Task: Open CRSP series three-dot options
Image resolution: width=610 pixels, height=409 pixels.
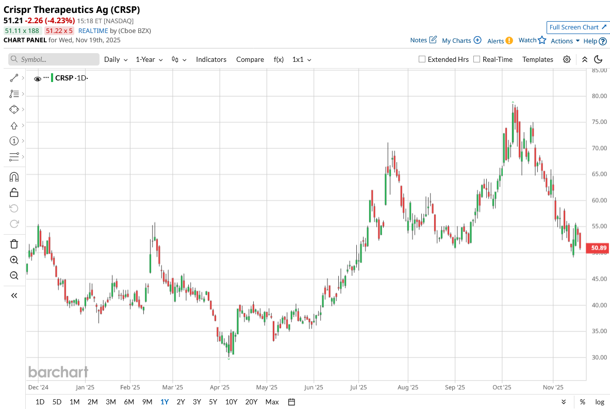Action: pyautogui.click(x=46, y=77)
